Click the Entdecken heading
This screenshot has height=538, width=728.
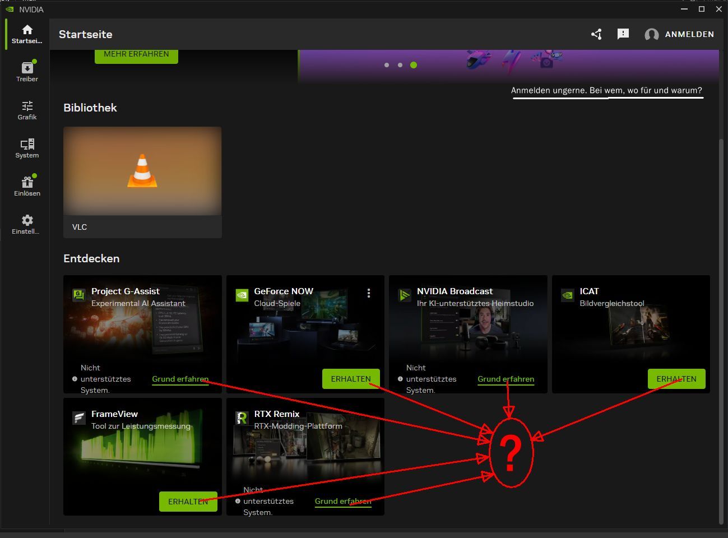[91, 258]
